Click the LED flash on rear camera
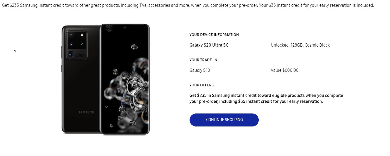This screenshot has width=390, height=156. coord(82,35)
